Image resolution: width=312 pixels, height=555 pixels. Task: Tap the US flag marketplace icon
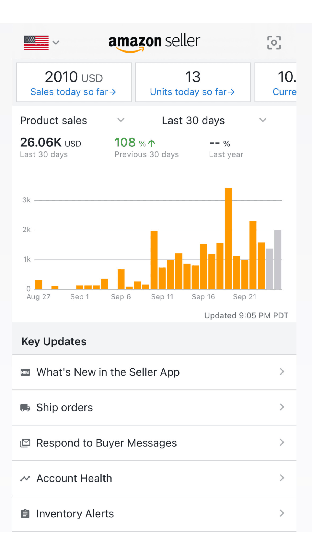(x=36, y=43)
